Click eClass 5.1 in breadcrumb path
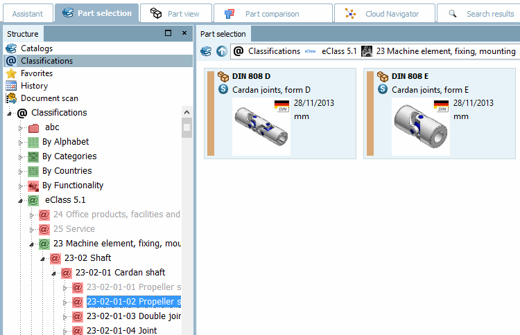Image resolution: width=520 pixels, height=335 pixels. point(339,51)
